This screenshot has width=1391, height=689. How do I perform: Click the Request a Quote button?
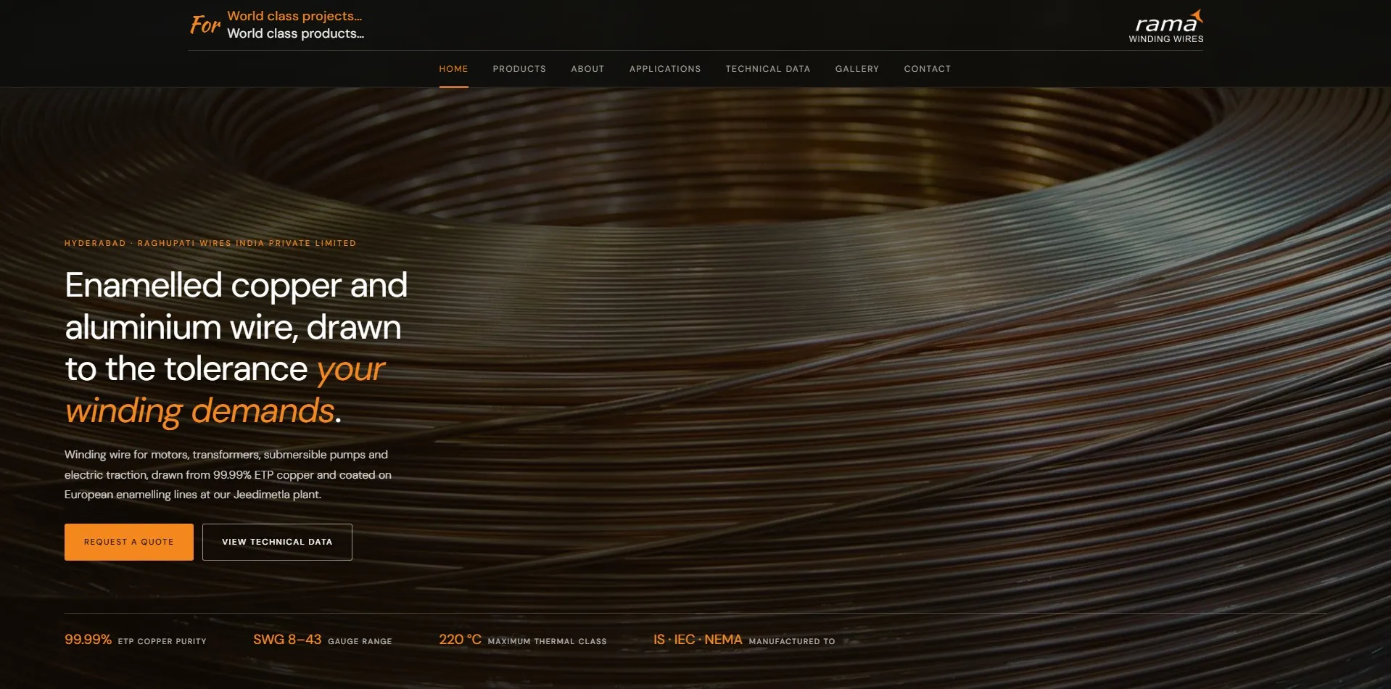point(129,542)
